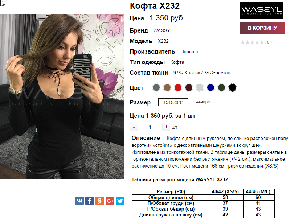Share the product on Google Plus
290x219 pixels.
110,201
